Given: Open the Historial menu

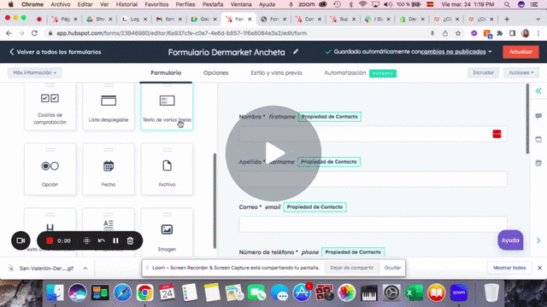Looking at the screenshot, I should point(126,4).
